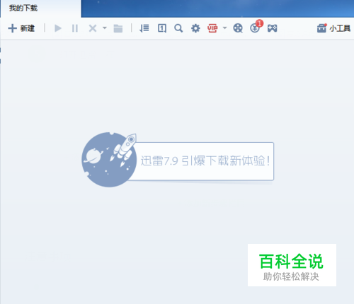The image size is (354, 304).
Task: Expand the VIP dropdown arrow
Action: tap(224, 28)
